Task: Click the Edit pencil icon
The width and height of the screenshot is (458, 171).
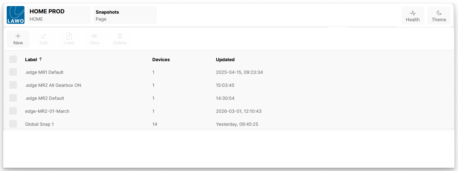Action: (44, 36)
